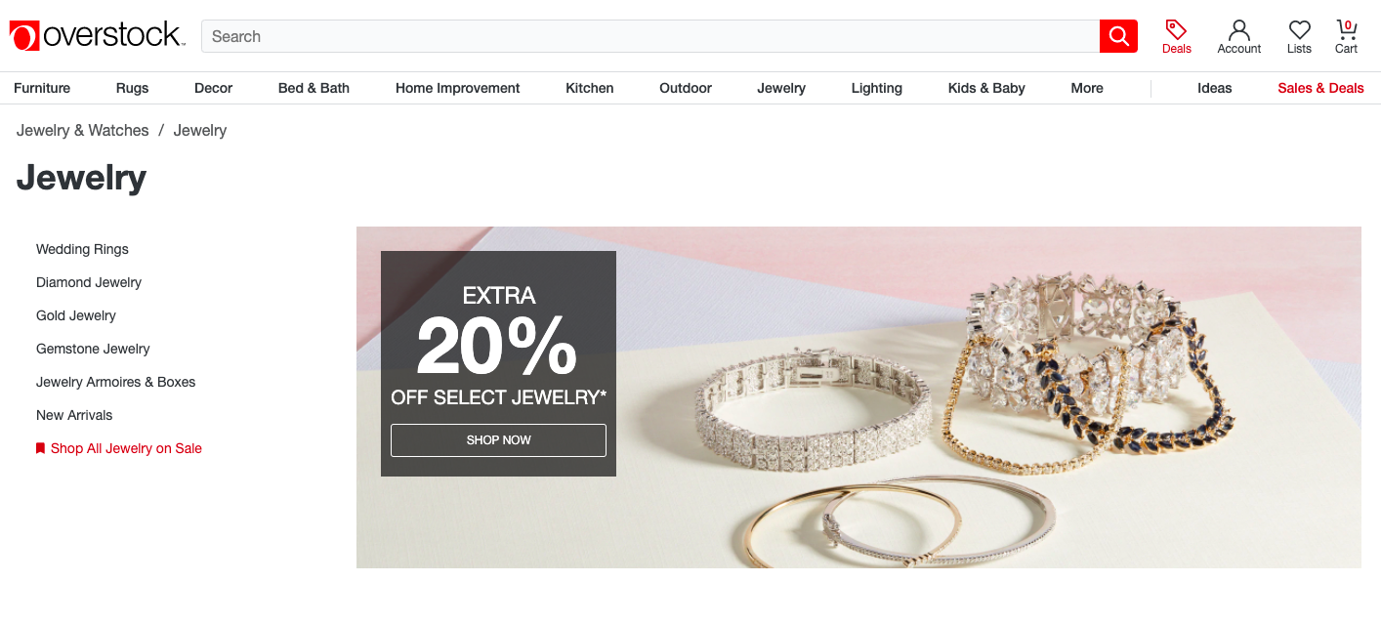Select the Jewelry navigation item
Viewport: 1381px width, 623px height.
tap(781, 88)
